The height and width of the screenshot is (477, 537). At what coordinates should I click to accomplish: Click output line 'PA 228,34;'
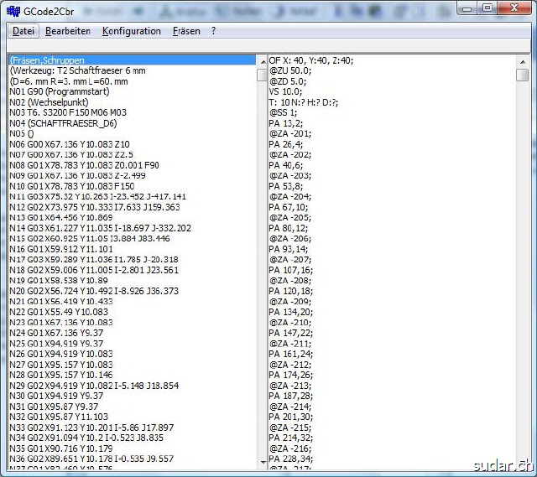pyautogui.click(x=291, y=459)
